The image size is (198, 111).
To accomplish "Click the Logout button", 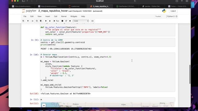I will coord(173,11).
